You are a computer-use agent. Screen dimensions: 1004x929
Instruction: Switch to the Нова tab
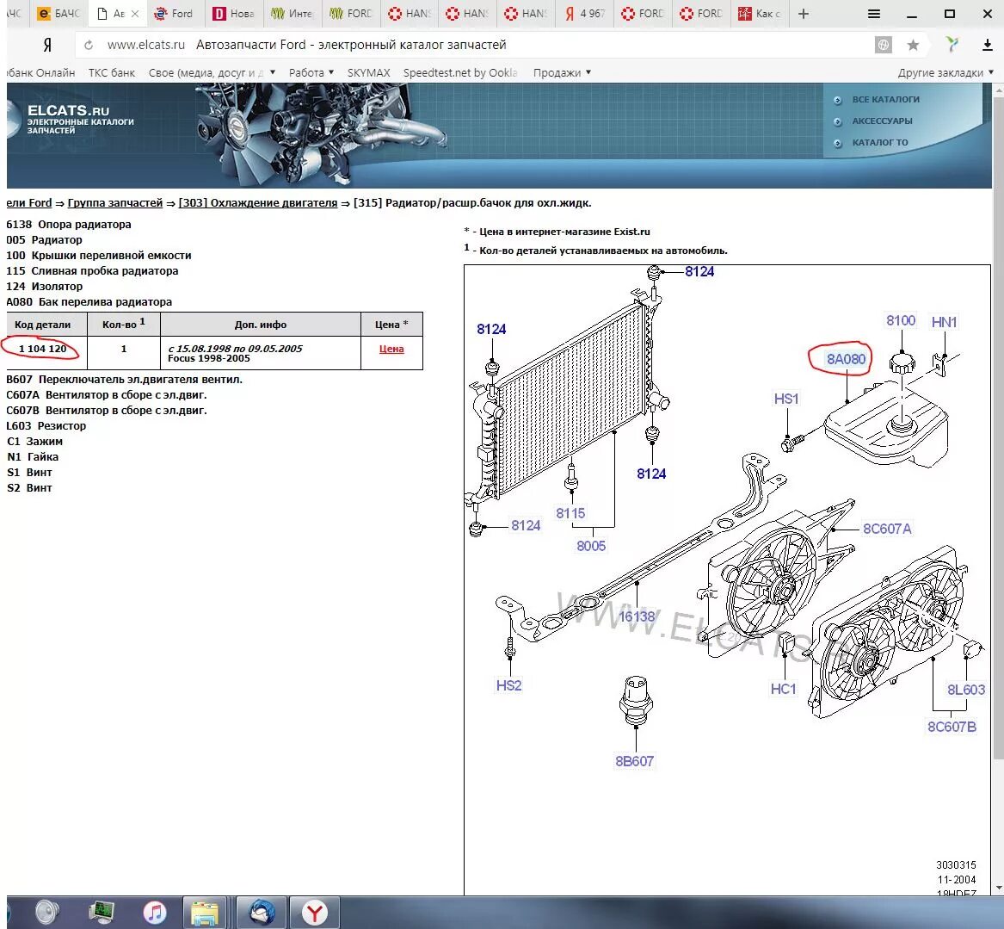[x=234, y=14]
